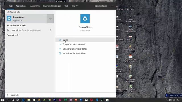The width and height of the screenshot is (182, 102).
Task: Show hidden system tray icons
Action: pos(167,100)
